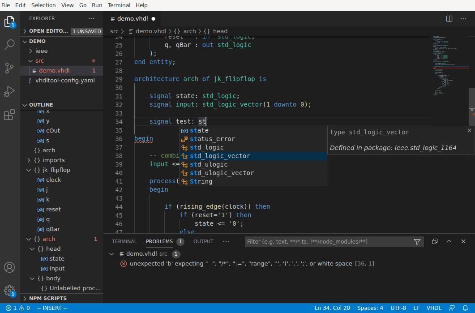This screenshot has height=313, width=475.
Task: Switch to the Output panel tab
Action: [x=203, y=241]
